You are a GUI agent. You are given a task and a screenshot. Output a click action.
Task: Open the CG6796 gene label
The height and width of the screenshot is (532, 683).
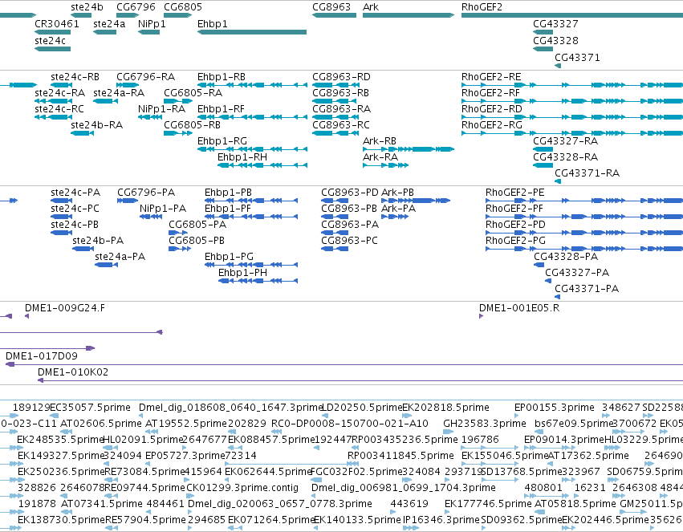136,7
